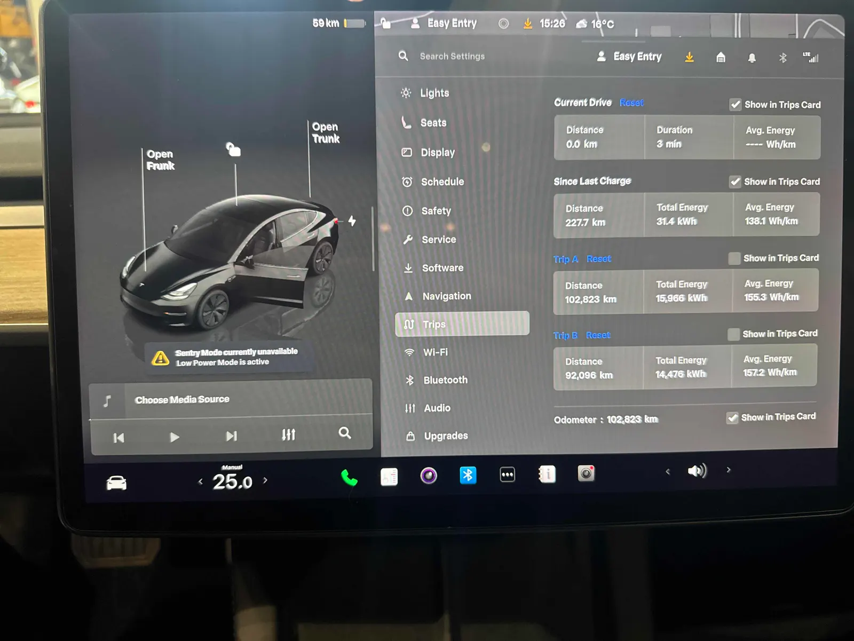This screenshot has height=641, width=854.
Task: Enable Trip A Show in Trips Card
Action: click(734, 258)
